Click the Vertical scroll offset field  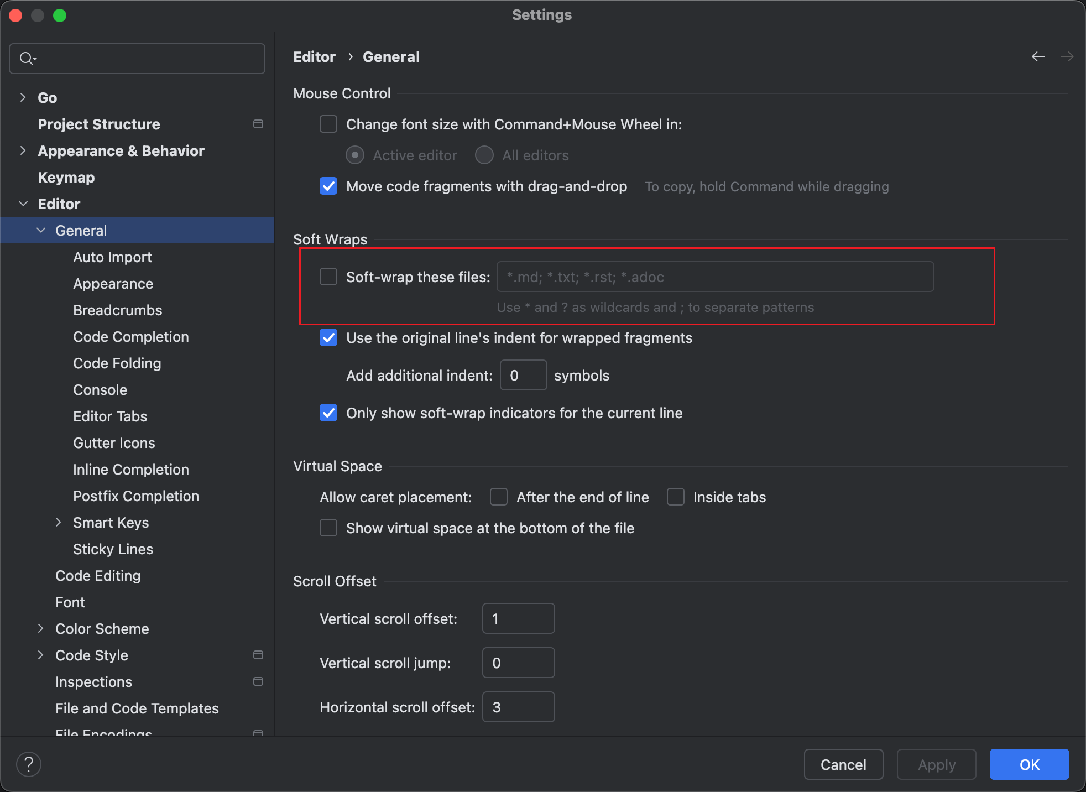pos(518,618)
